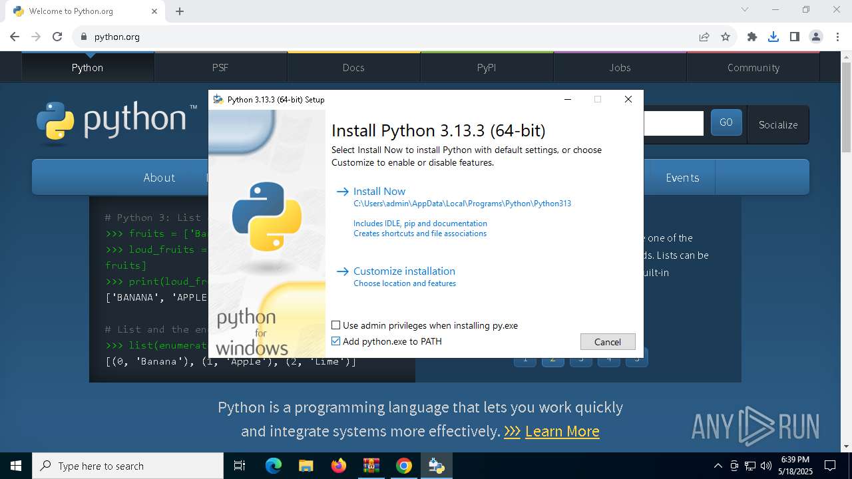This screenshot has width=852, height=479.
Task: Open Chrome downloads icon
Action: (773, 37)
